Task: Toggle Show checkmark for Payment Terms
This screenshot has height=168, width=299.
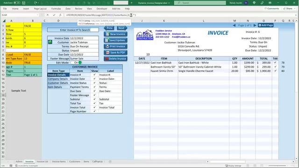Action: click(94, 87)
